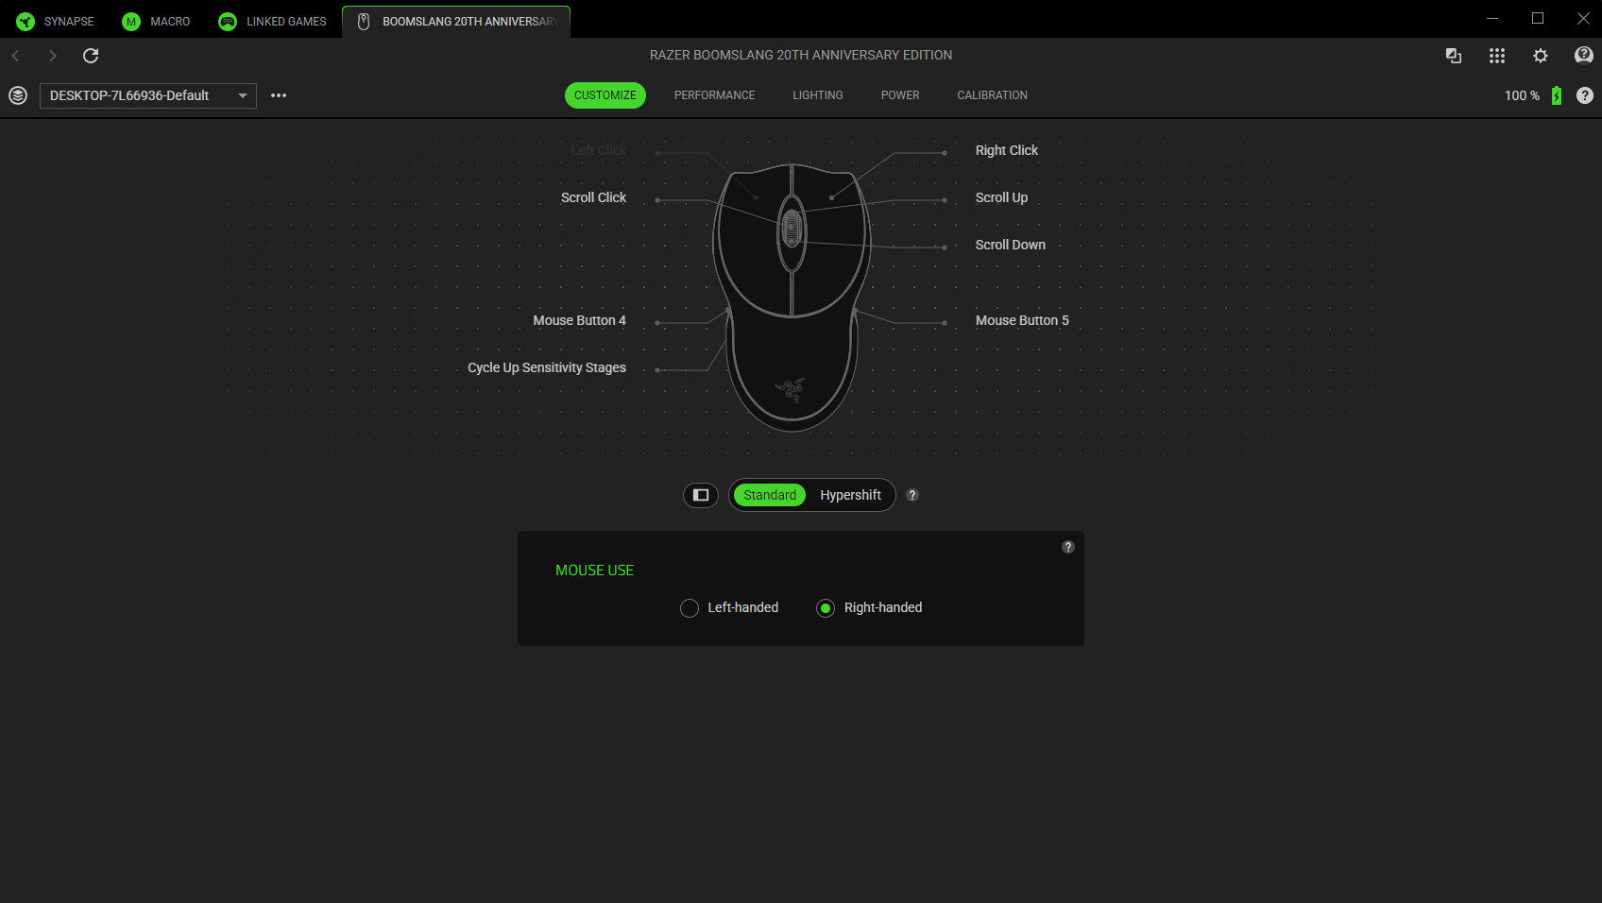Click the 100 % battery level text
The width and height of the screenshot is (1602, 903).
pos(1522,95)
